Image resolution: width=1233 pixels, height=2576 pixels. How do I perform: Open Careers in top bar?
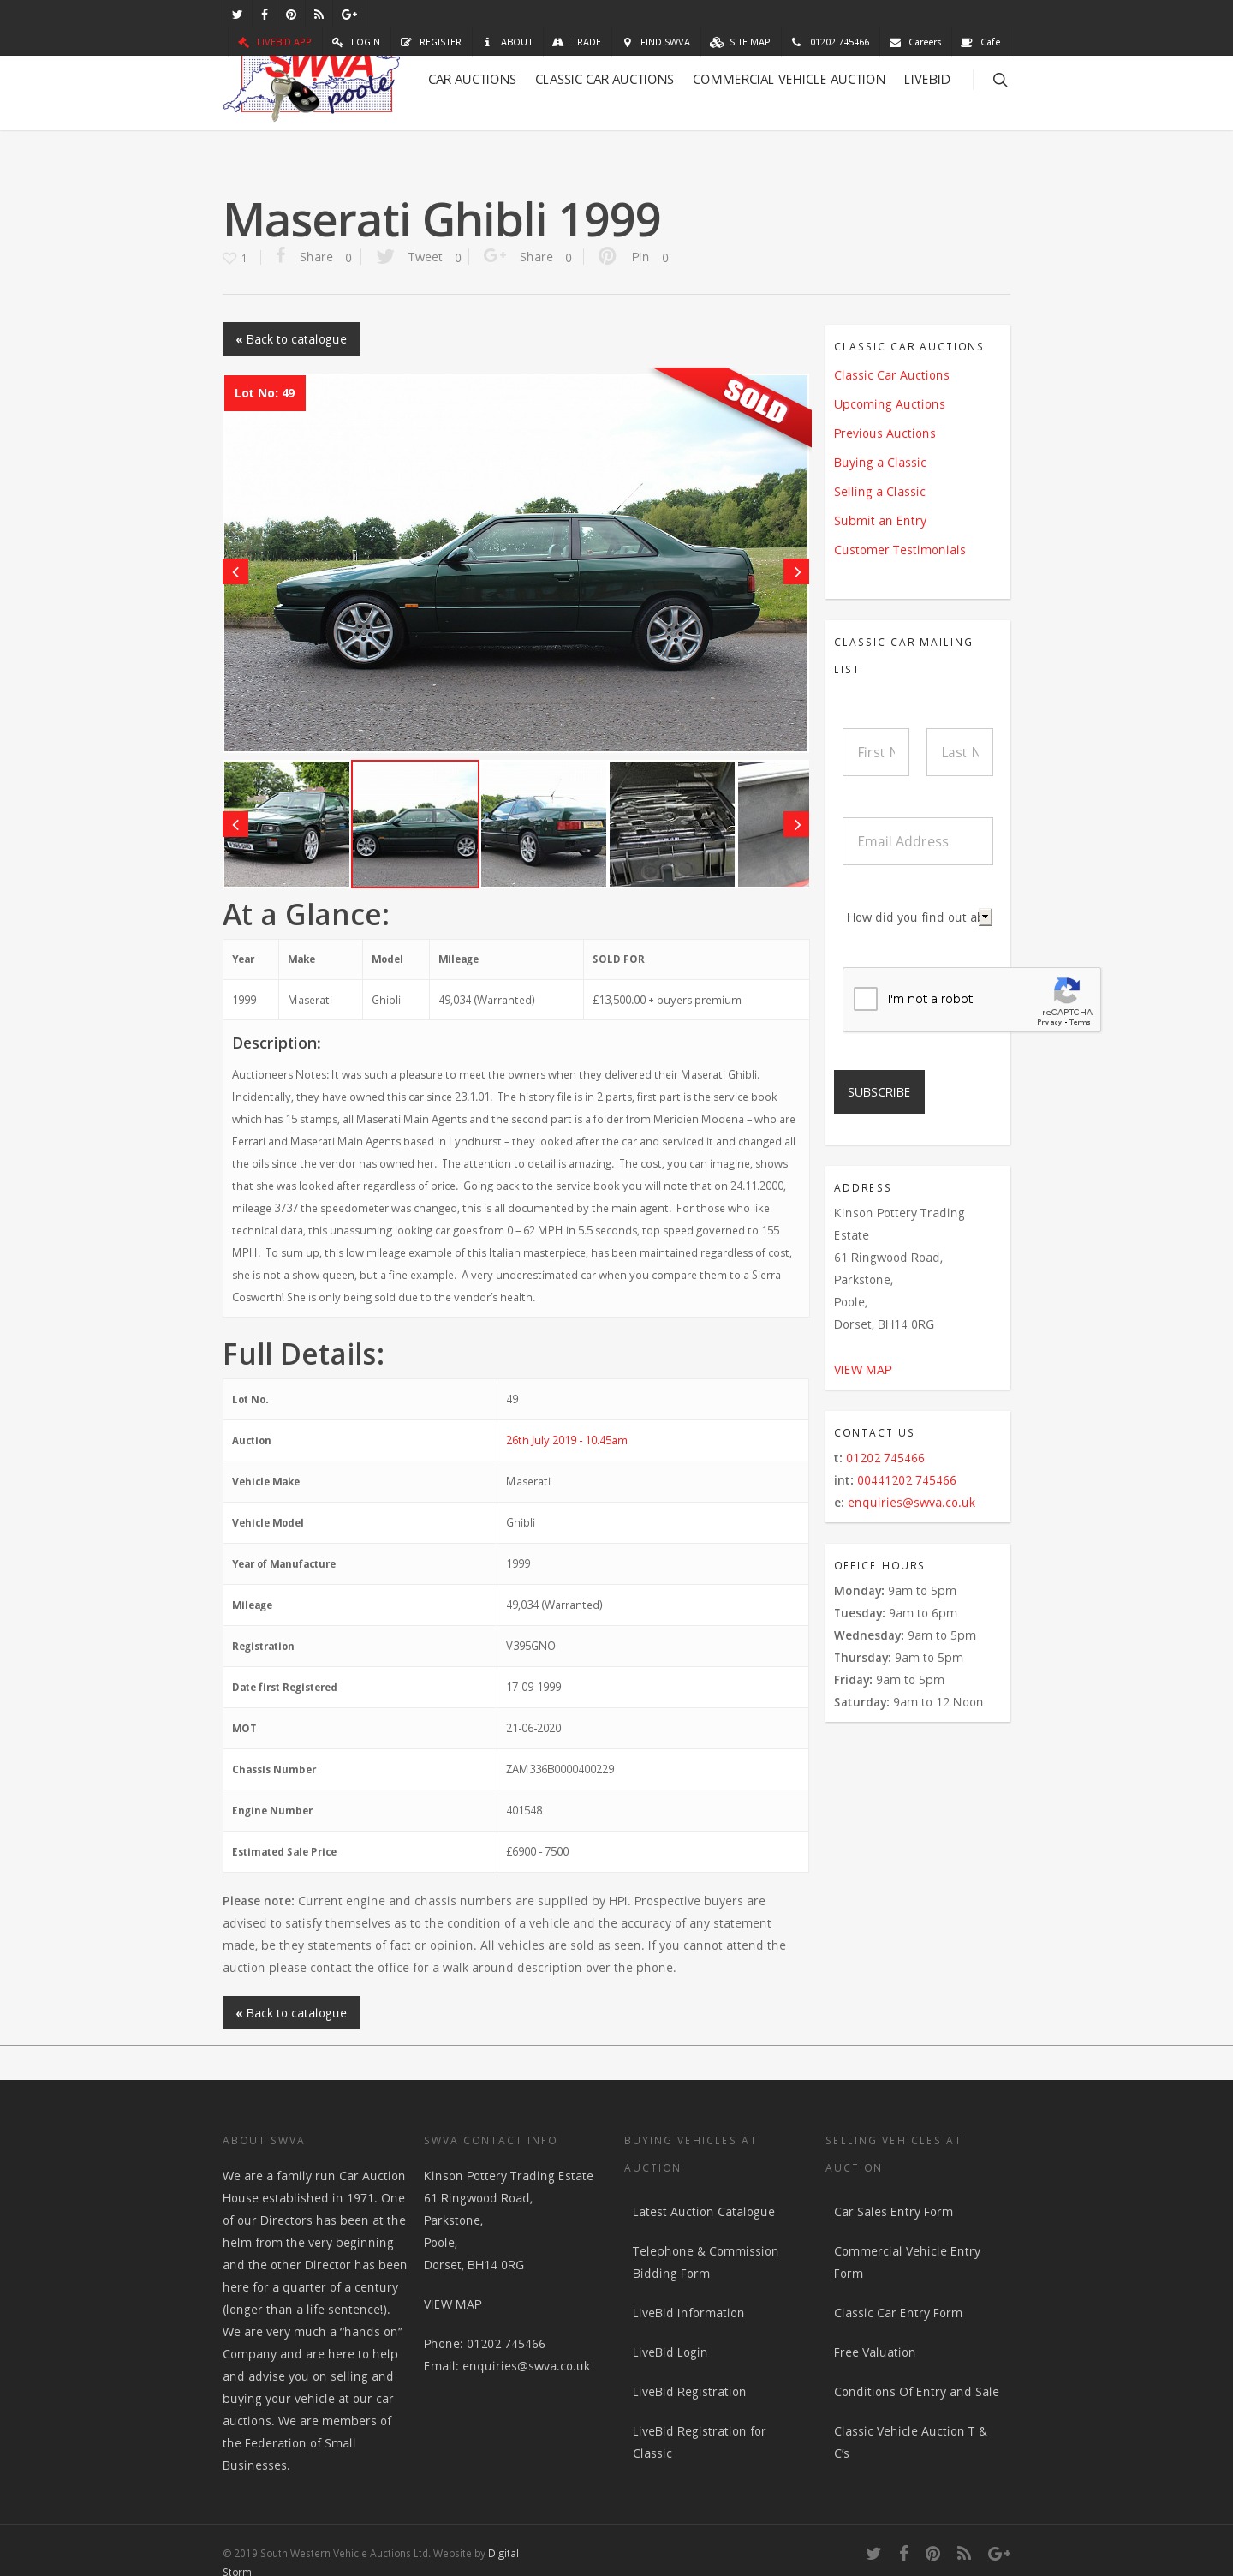pos(915,42)
